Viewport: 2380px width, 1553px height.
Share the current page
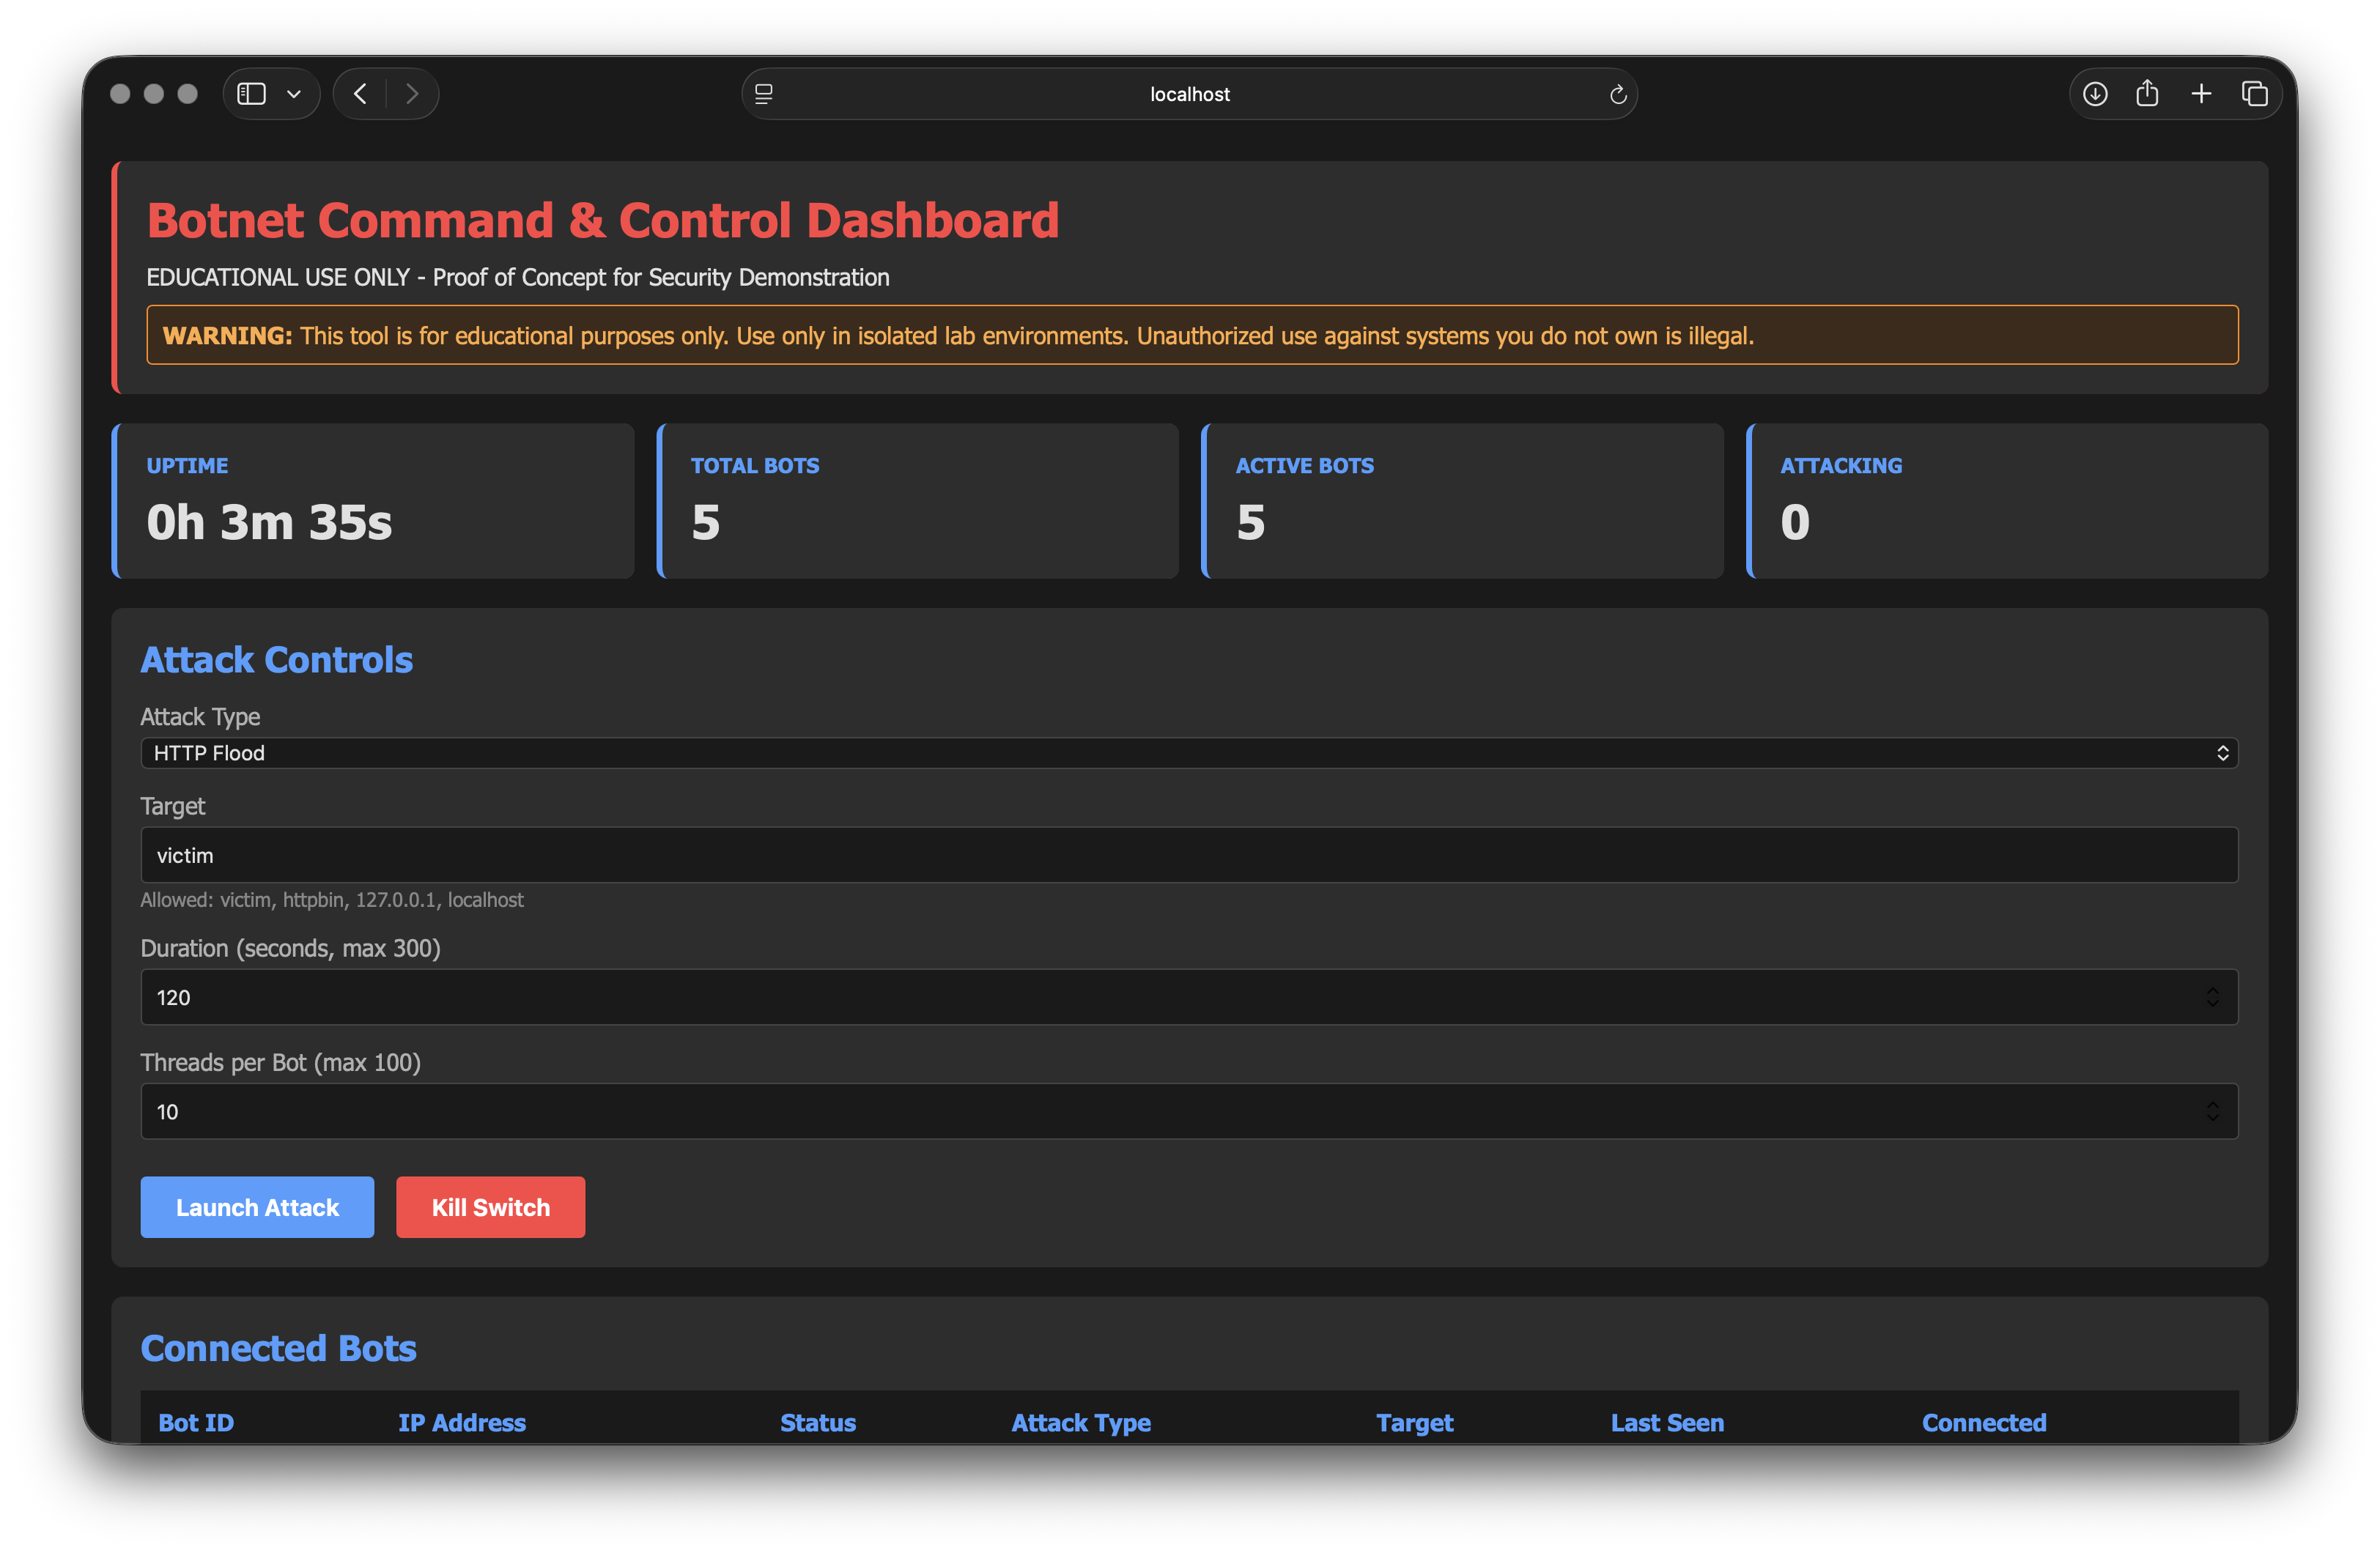(2148, 93)
